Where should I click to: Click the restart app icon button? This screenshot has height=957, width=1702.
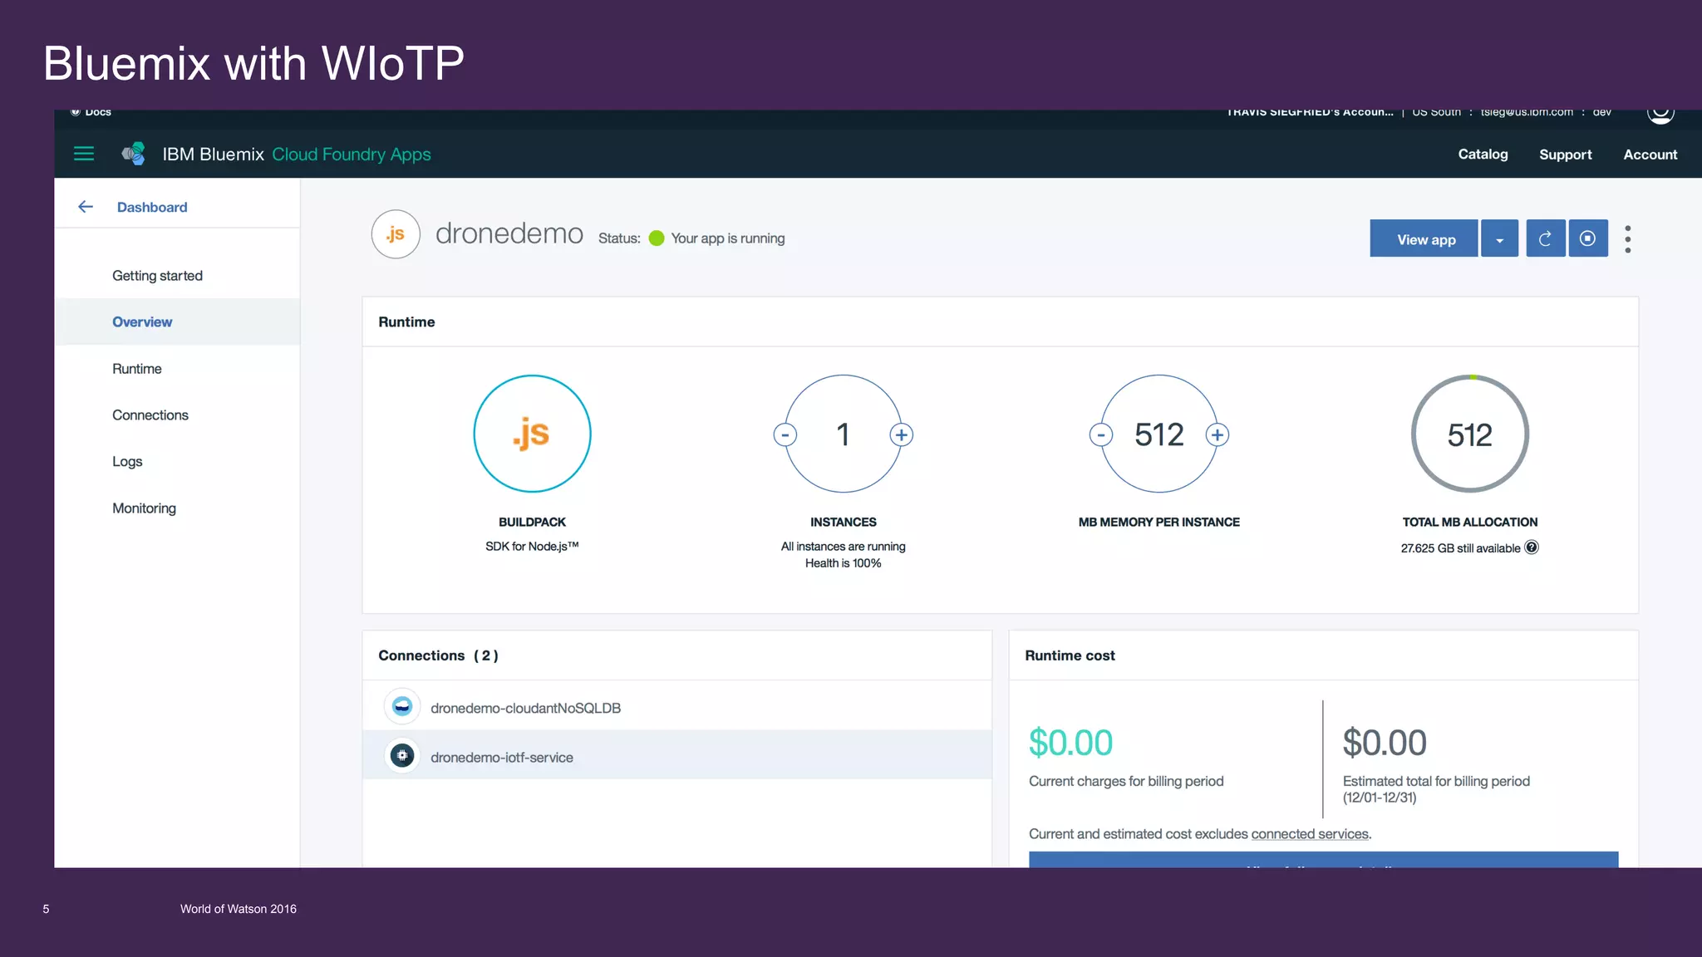pyautogui.click(x=1545, y=239)
